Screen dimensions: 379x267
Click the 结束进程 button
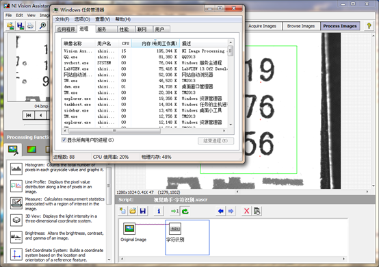pyautogui.click(x=216, y=141)
